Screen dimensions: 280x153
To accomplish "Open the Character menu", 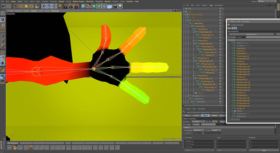I will pos(99,2).
